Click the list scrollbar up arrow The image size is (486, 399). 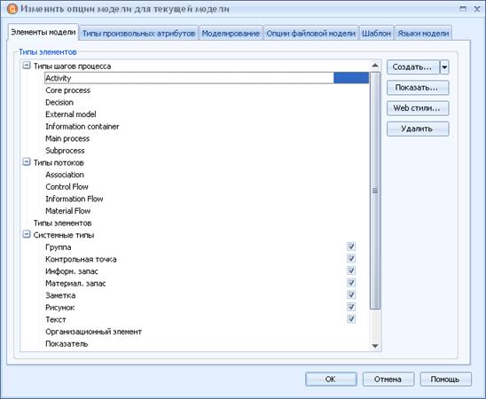[x=375, y=66]
